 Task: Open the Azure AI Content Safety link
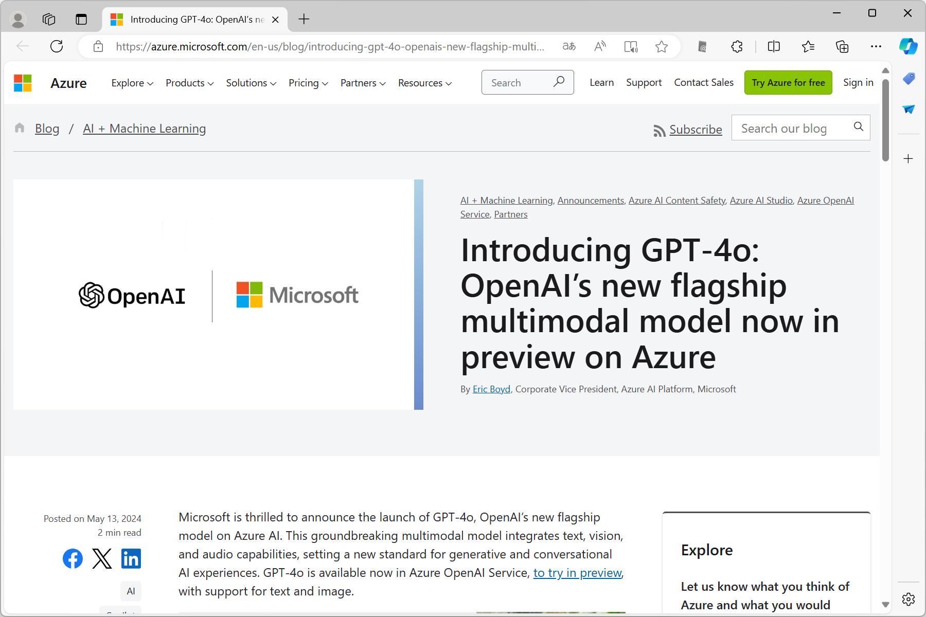click(x=677, y=201)
